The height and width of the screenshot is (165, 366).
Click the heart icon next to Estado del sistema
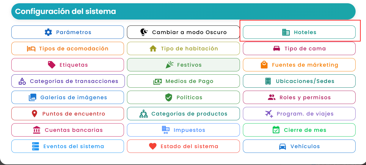(x=153, y=146)
